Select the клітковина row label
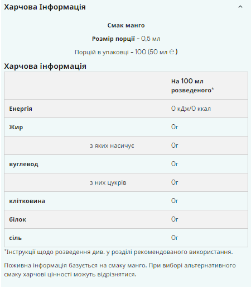This screenshot has width=251, height=287. pos(27,201)
